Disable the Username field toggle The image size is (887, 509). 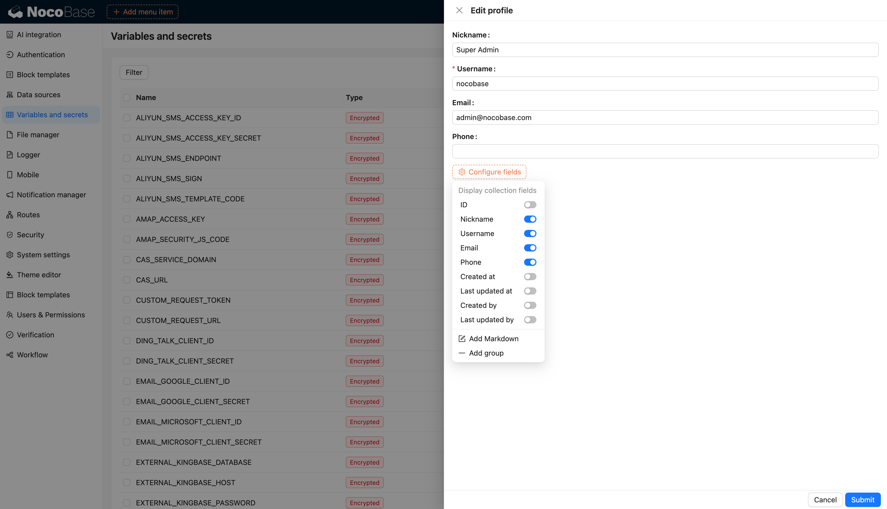tap(530, 233)
